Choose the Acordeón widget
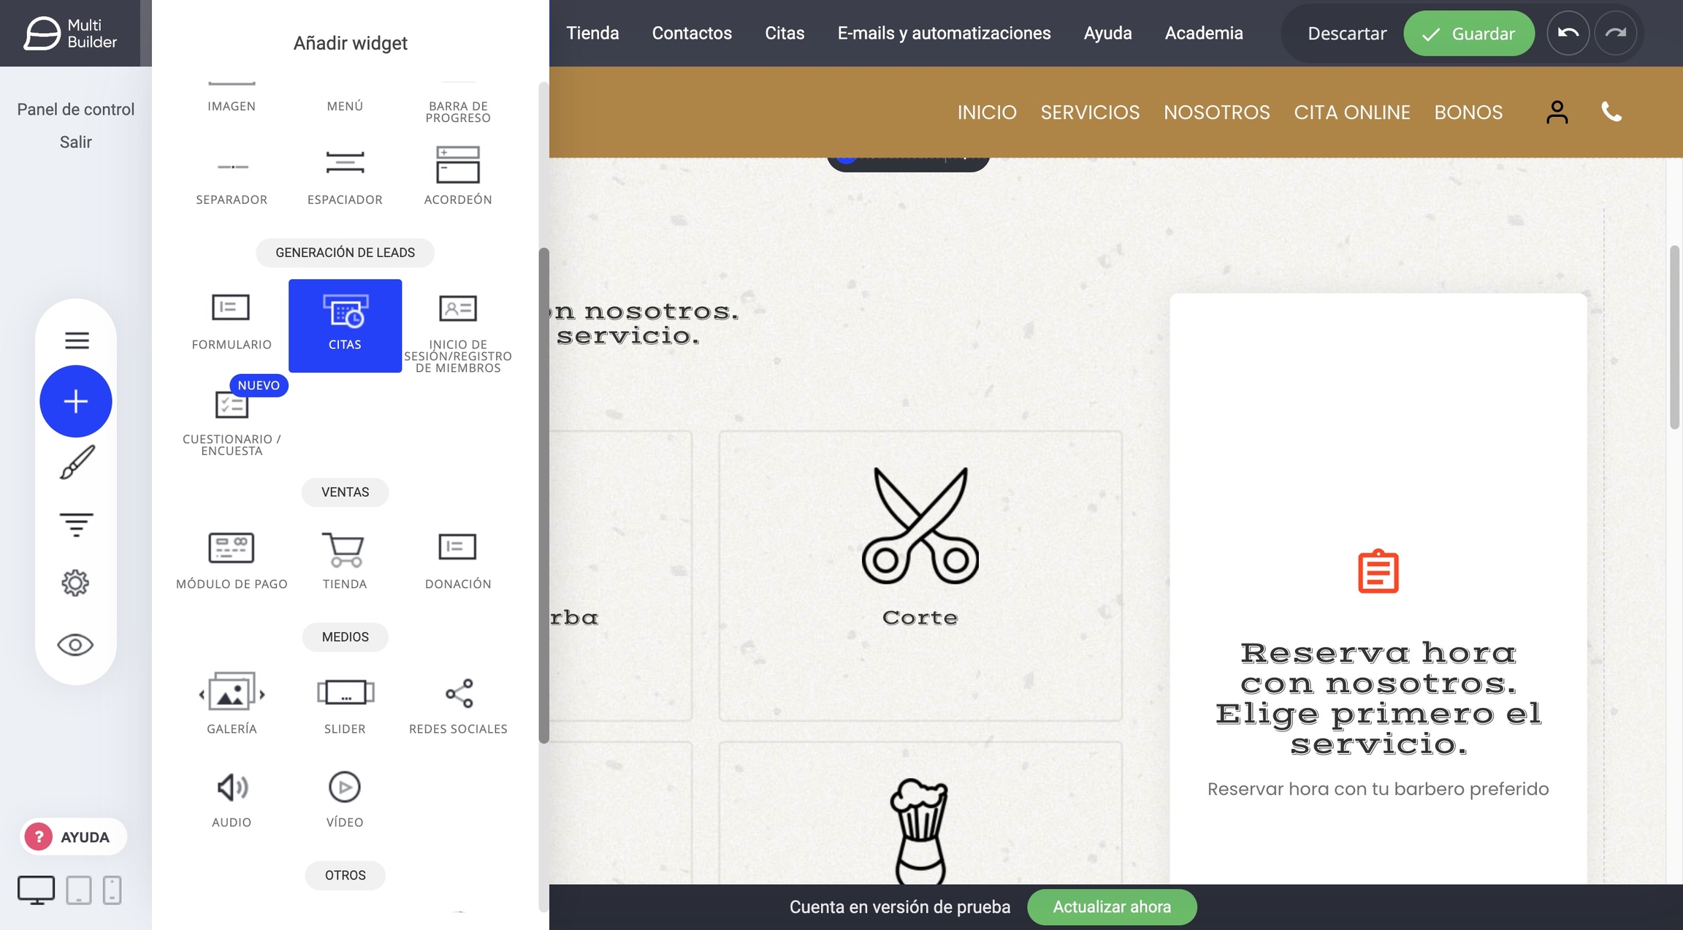The image size is (1683, 930). (x=458, y=175)
